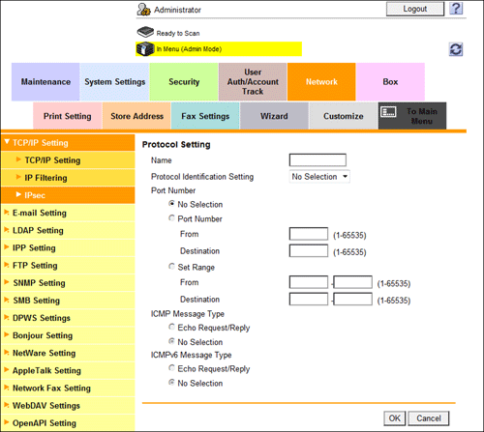Expand the LDAP Setting menu
484x432 pixels.
[x=68, y=230]
